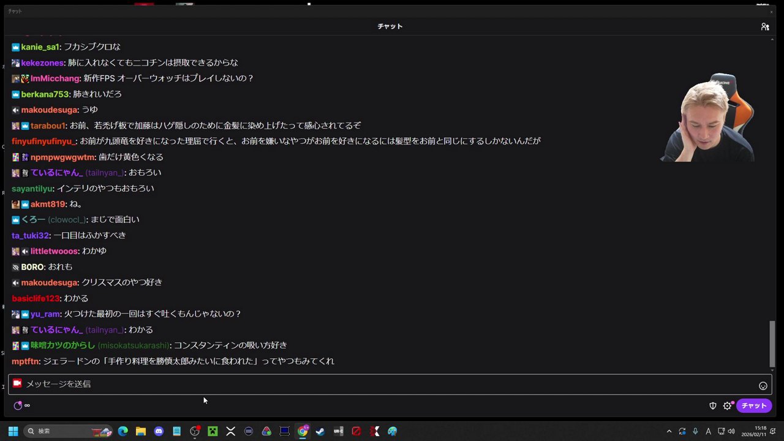Select the username ているにゃん_ in chat
Screen dimensions: 784x441
point(56,330)
